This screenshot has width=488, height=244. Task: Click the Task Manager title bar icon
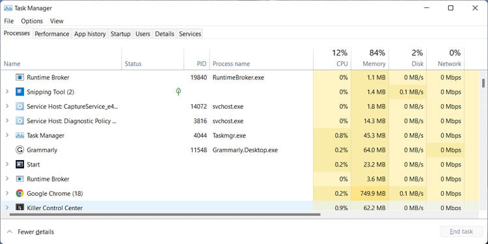click(x=8, y=8)
